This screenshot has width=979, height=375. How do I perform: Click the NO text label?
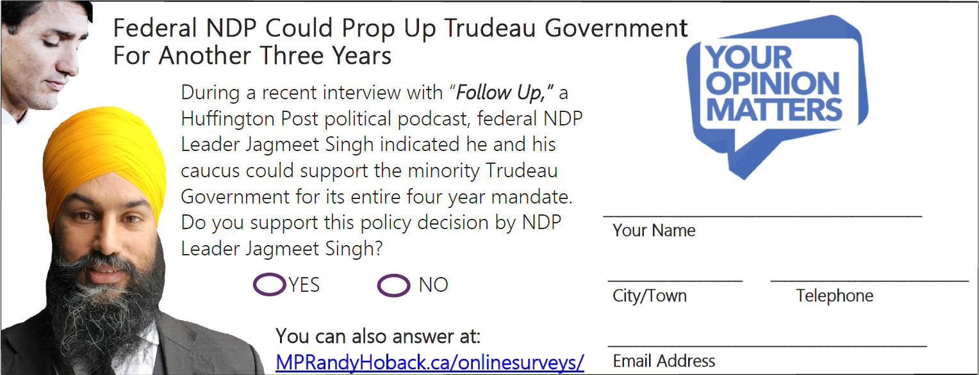click(433, 285)
